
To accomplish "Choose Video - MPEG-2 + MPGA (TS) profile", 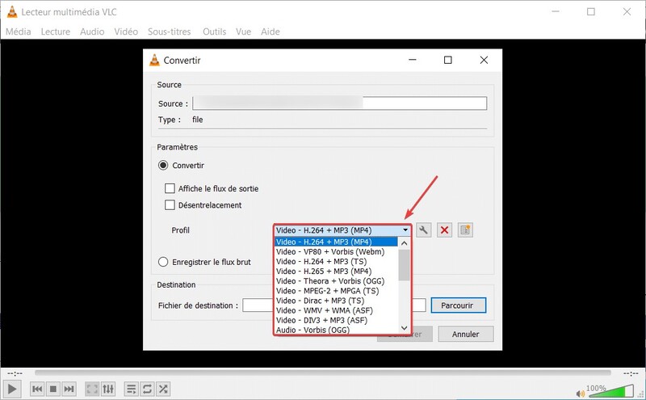I will click(336, 291).
